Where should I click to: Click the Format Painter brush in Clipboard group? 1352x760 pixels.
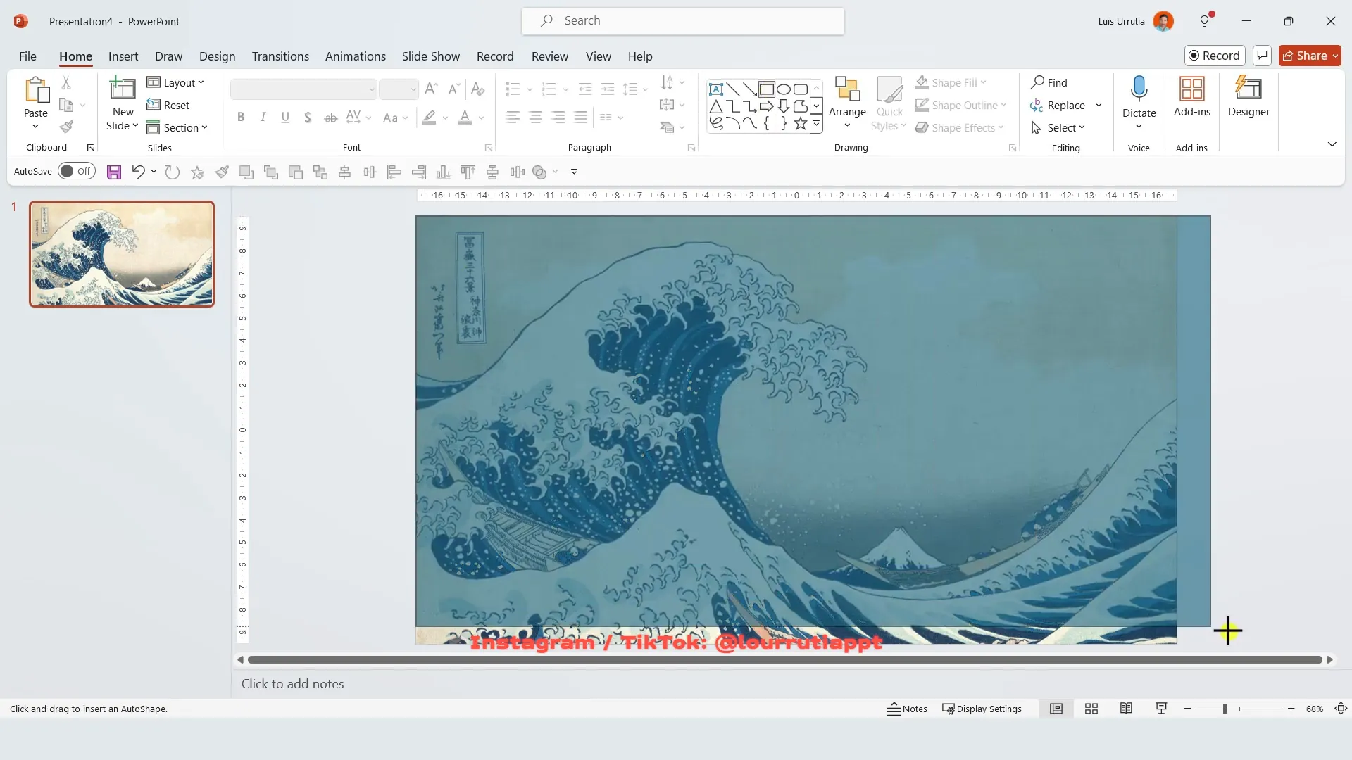click(66, 127)
